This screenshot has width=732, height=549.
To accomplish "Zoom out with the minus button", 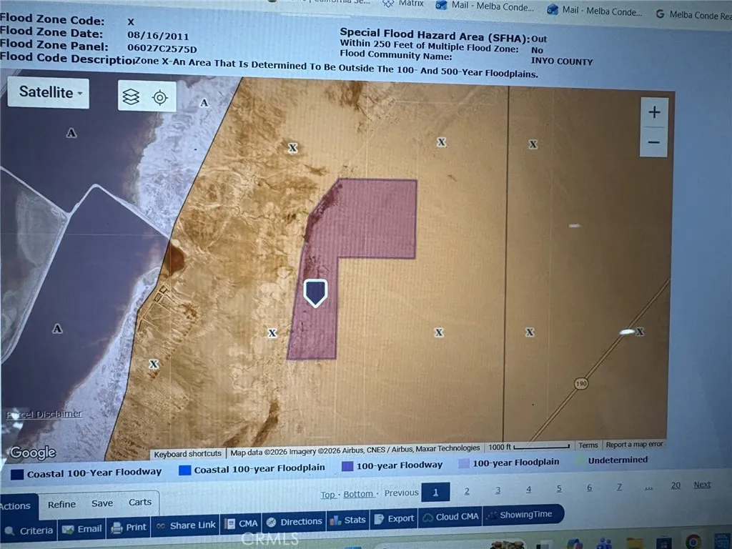I will [x=653, y=142].
